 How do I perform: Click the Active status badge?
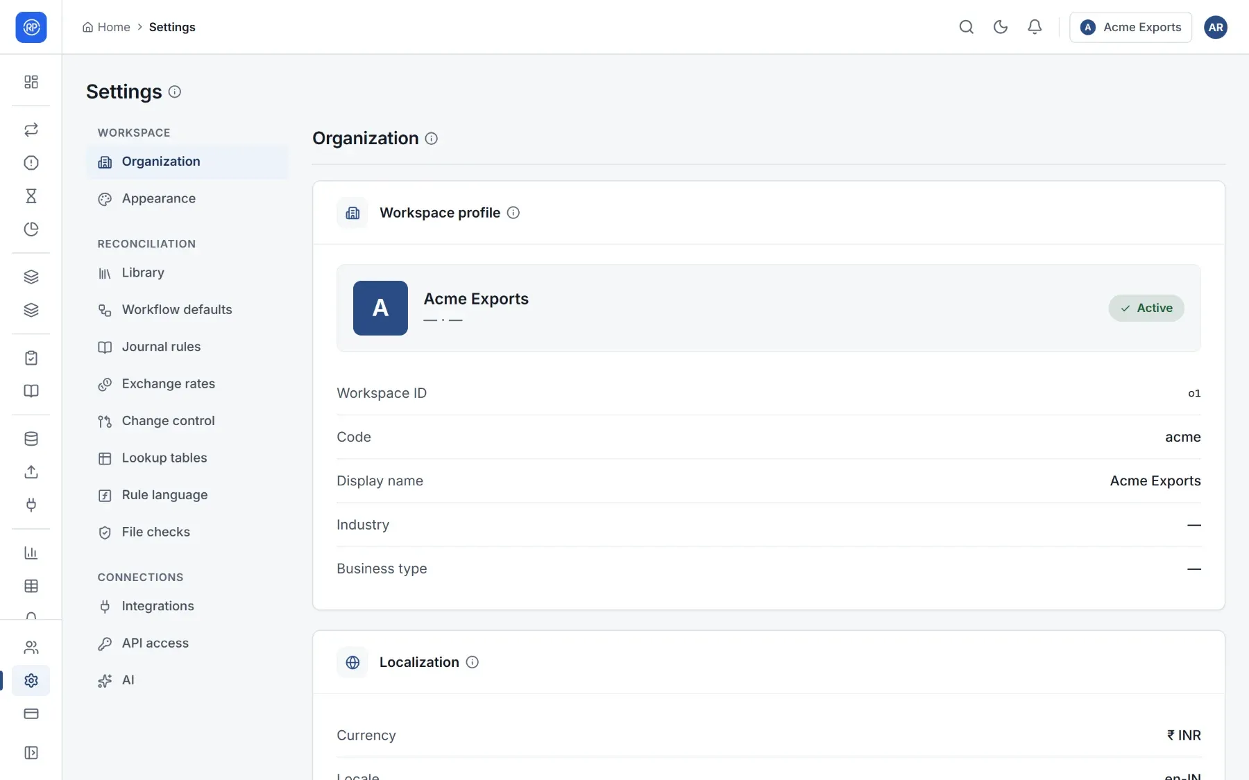[1146, 308]
